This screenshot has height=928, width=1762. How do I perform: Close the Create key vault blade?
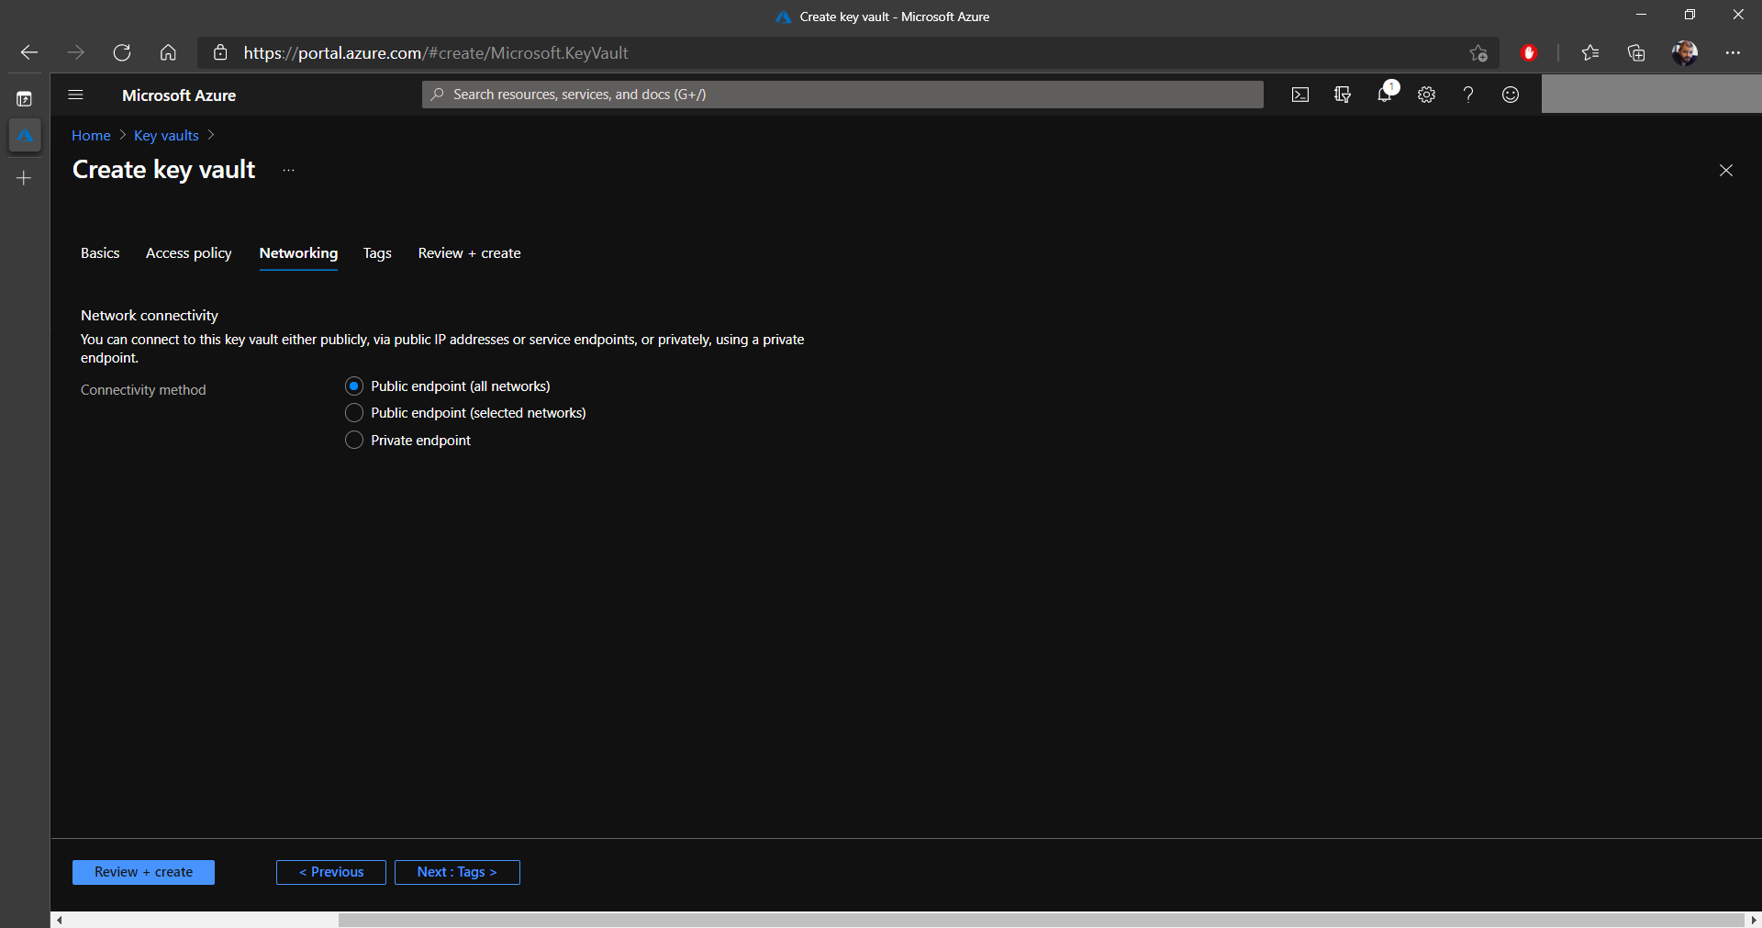[x=1726, y=171]
